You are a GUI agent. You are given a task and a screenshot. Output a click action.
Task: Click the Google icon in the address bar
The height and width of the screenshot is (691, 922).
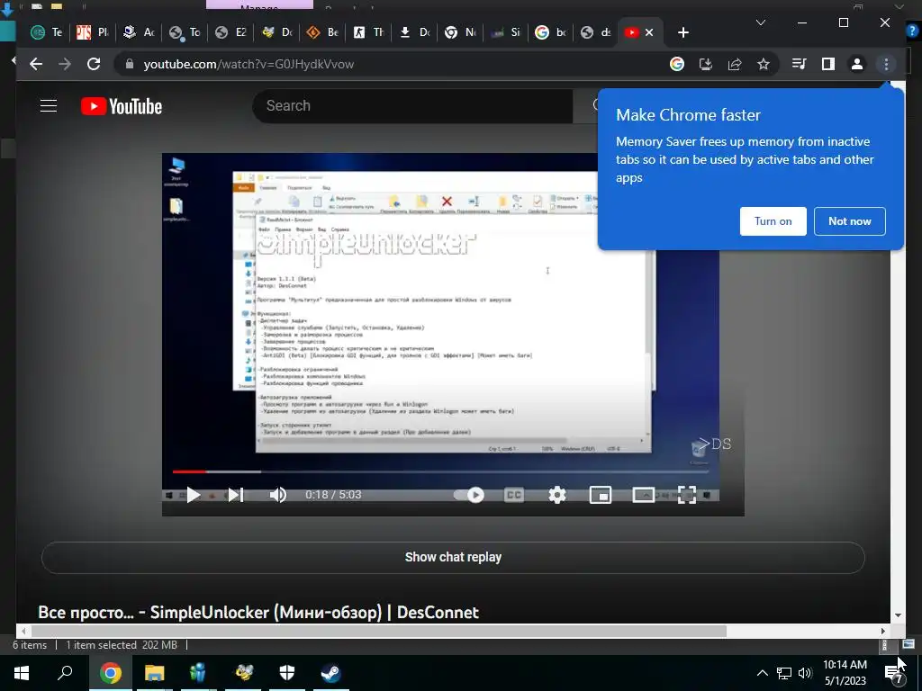tap(677, 64)
